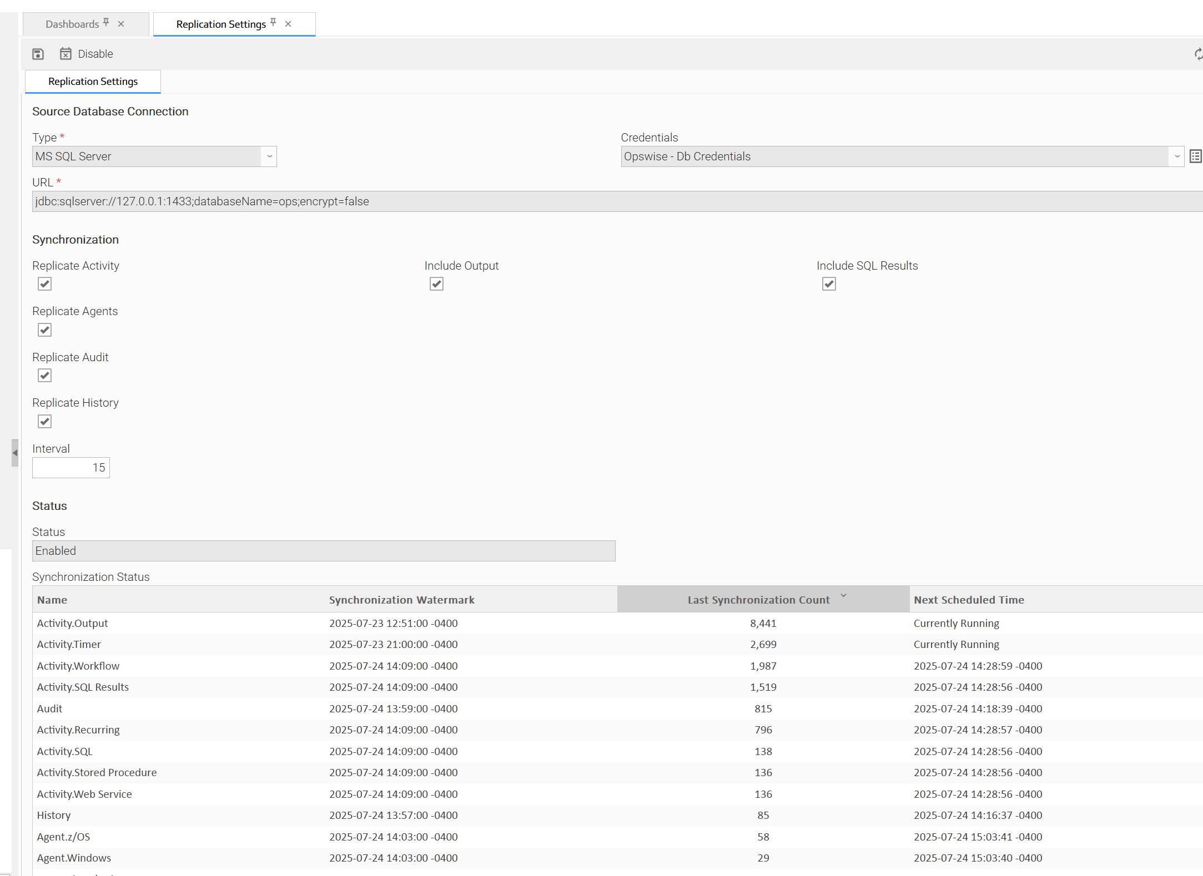Click the Interval input field
The width and height of the screenshot is (1203, 876).
(x=71, y=468)
